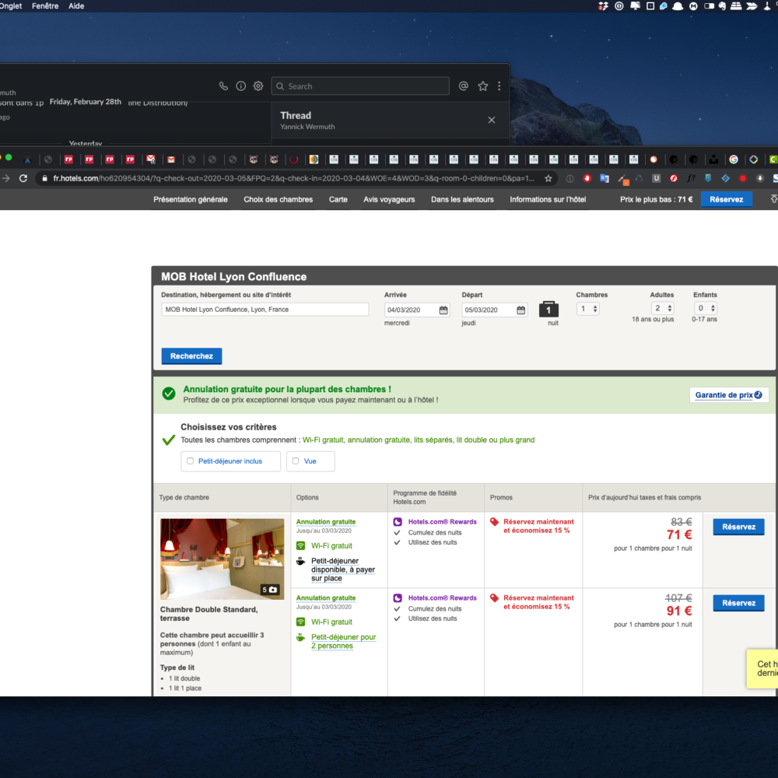Open the Départ date calendar icon
The width and height of the screenshot is (778, 778).
coord(520,310)
